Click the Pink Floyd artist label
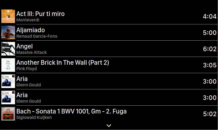The width and height of the screenshot is (218, 130). pyautogui.click(x=26, y=69)
